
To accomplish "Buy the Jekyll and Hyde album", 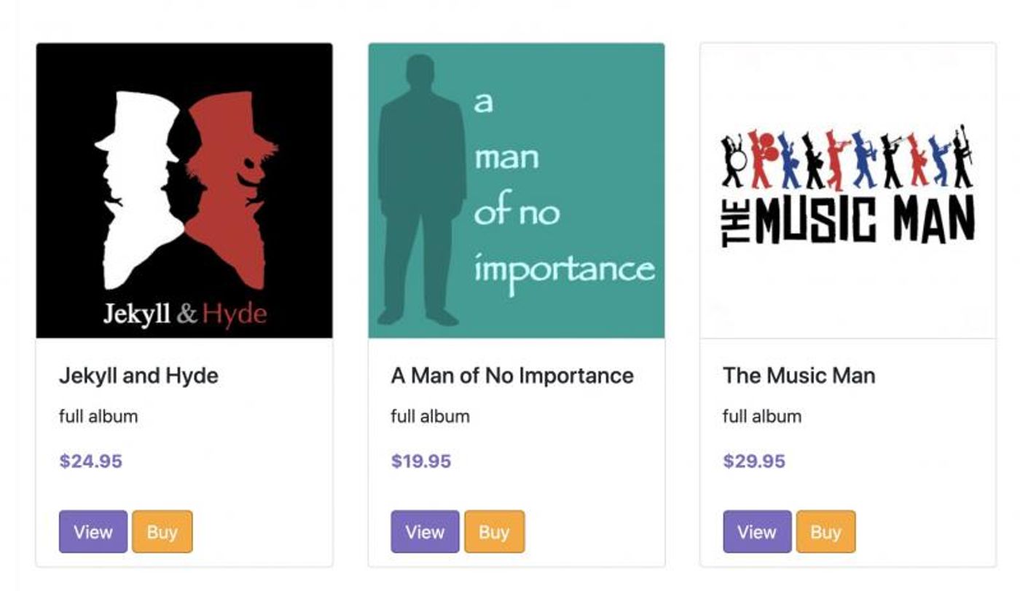I will click(x=162, y=531).
